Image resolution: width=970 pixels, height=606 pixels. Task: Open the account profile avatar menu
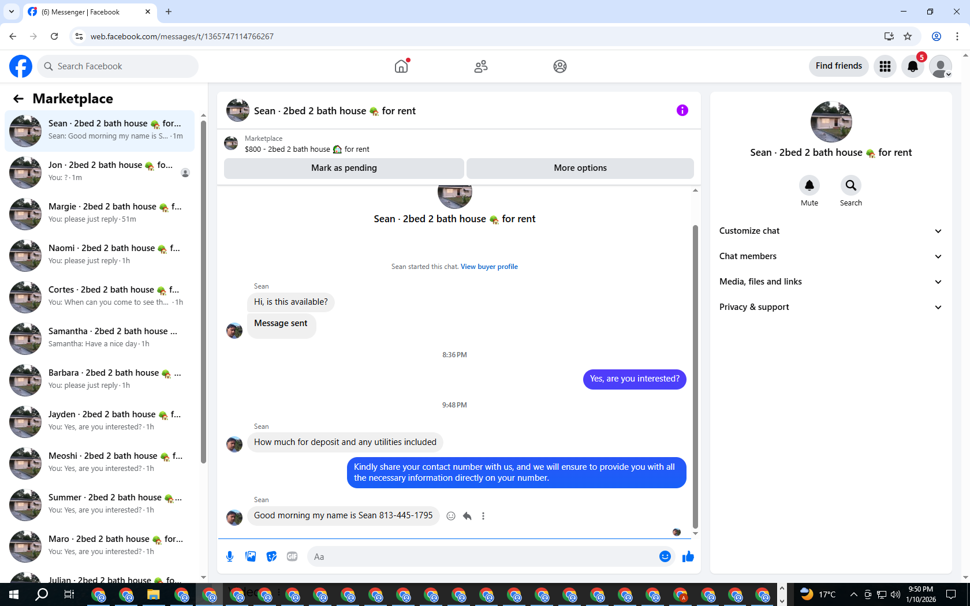tap(941, 66)
